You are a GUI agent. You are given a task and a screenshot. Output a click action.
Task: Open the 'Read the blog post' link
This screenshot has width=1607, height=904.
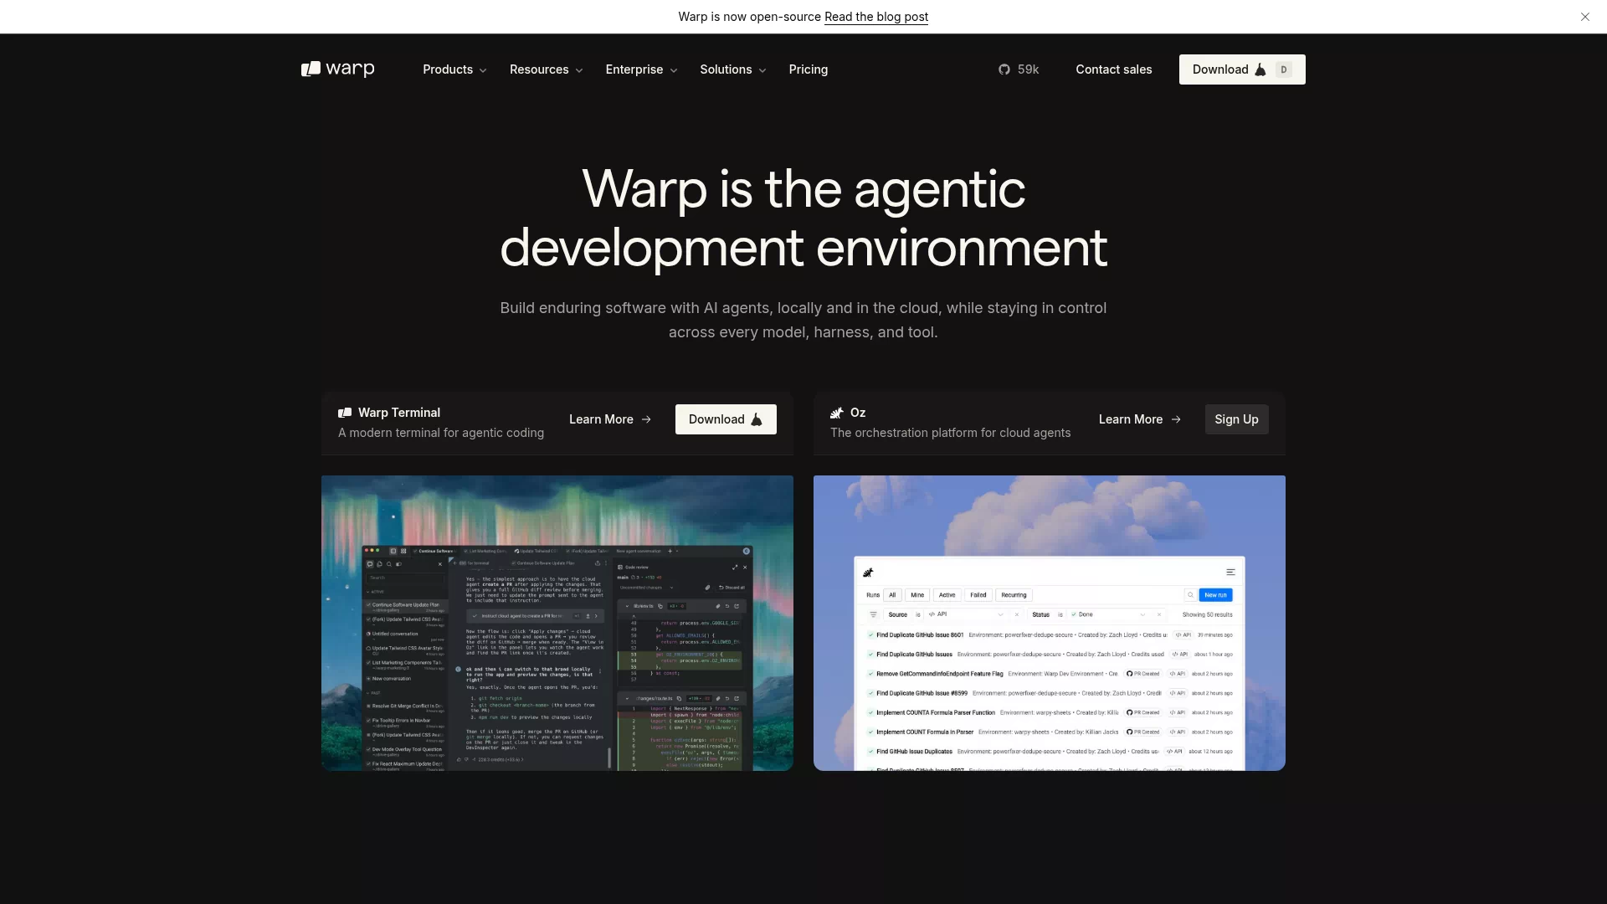point(875,17)
